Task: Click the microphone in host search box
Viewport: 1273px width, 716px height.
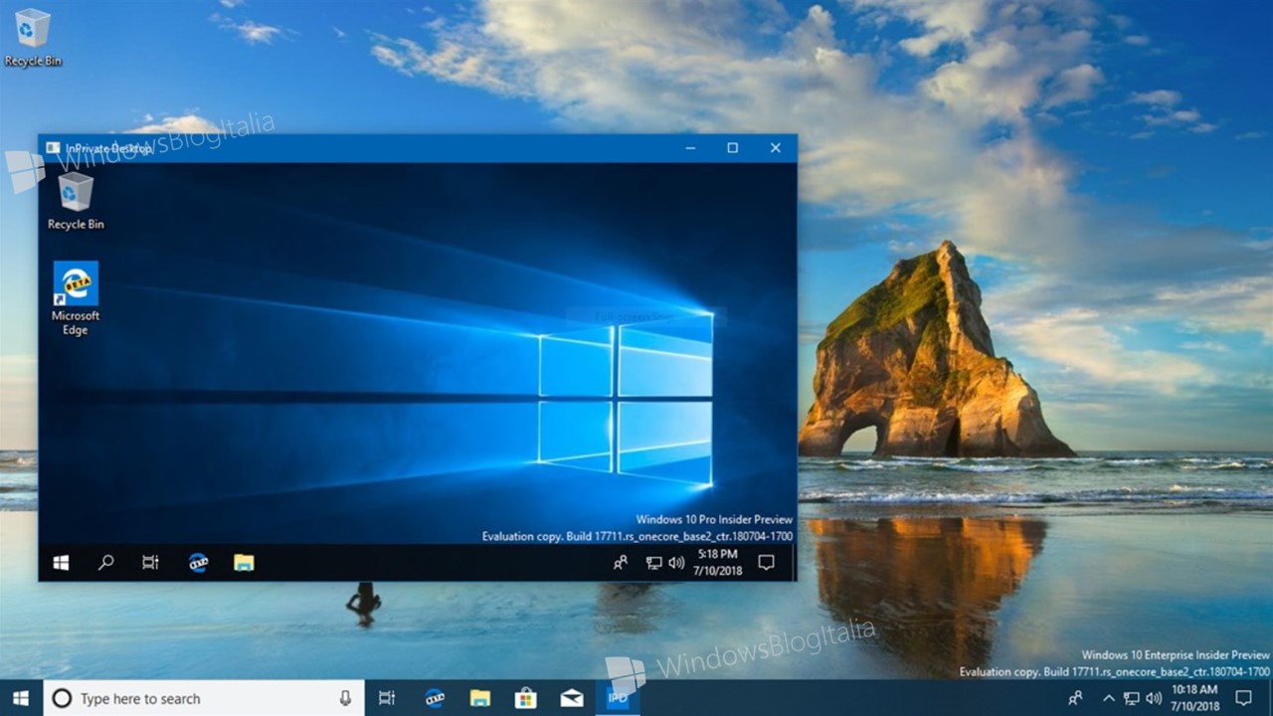Action: [345, 698]
